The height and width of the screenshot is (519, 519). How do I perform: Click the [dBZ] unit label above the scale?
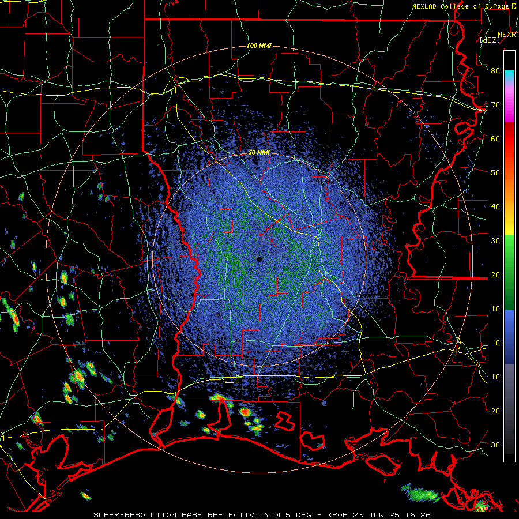[490, 40]
